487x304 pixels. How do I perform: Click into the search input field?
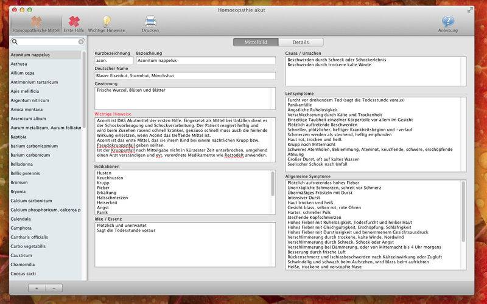coord(48,42)
